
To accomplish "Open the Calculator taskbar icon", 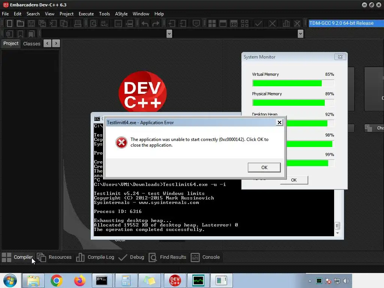I will point(126,280).
